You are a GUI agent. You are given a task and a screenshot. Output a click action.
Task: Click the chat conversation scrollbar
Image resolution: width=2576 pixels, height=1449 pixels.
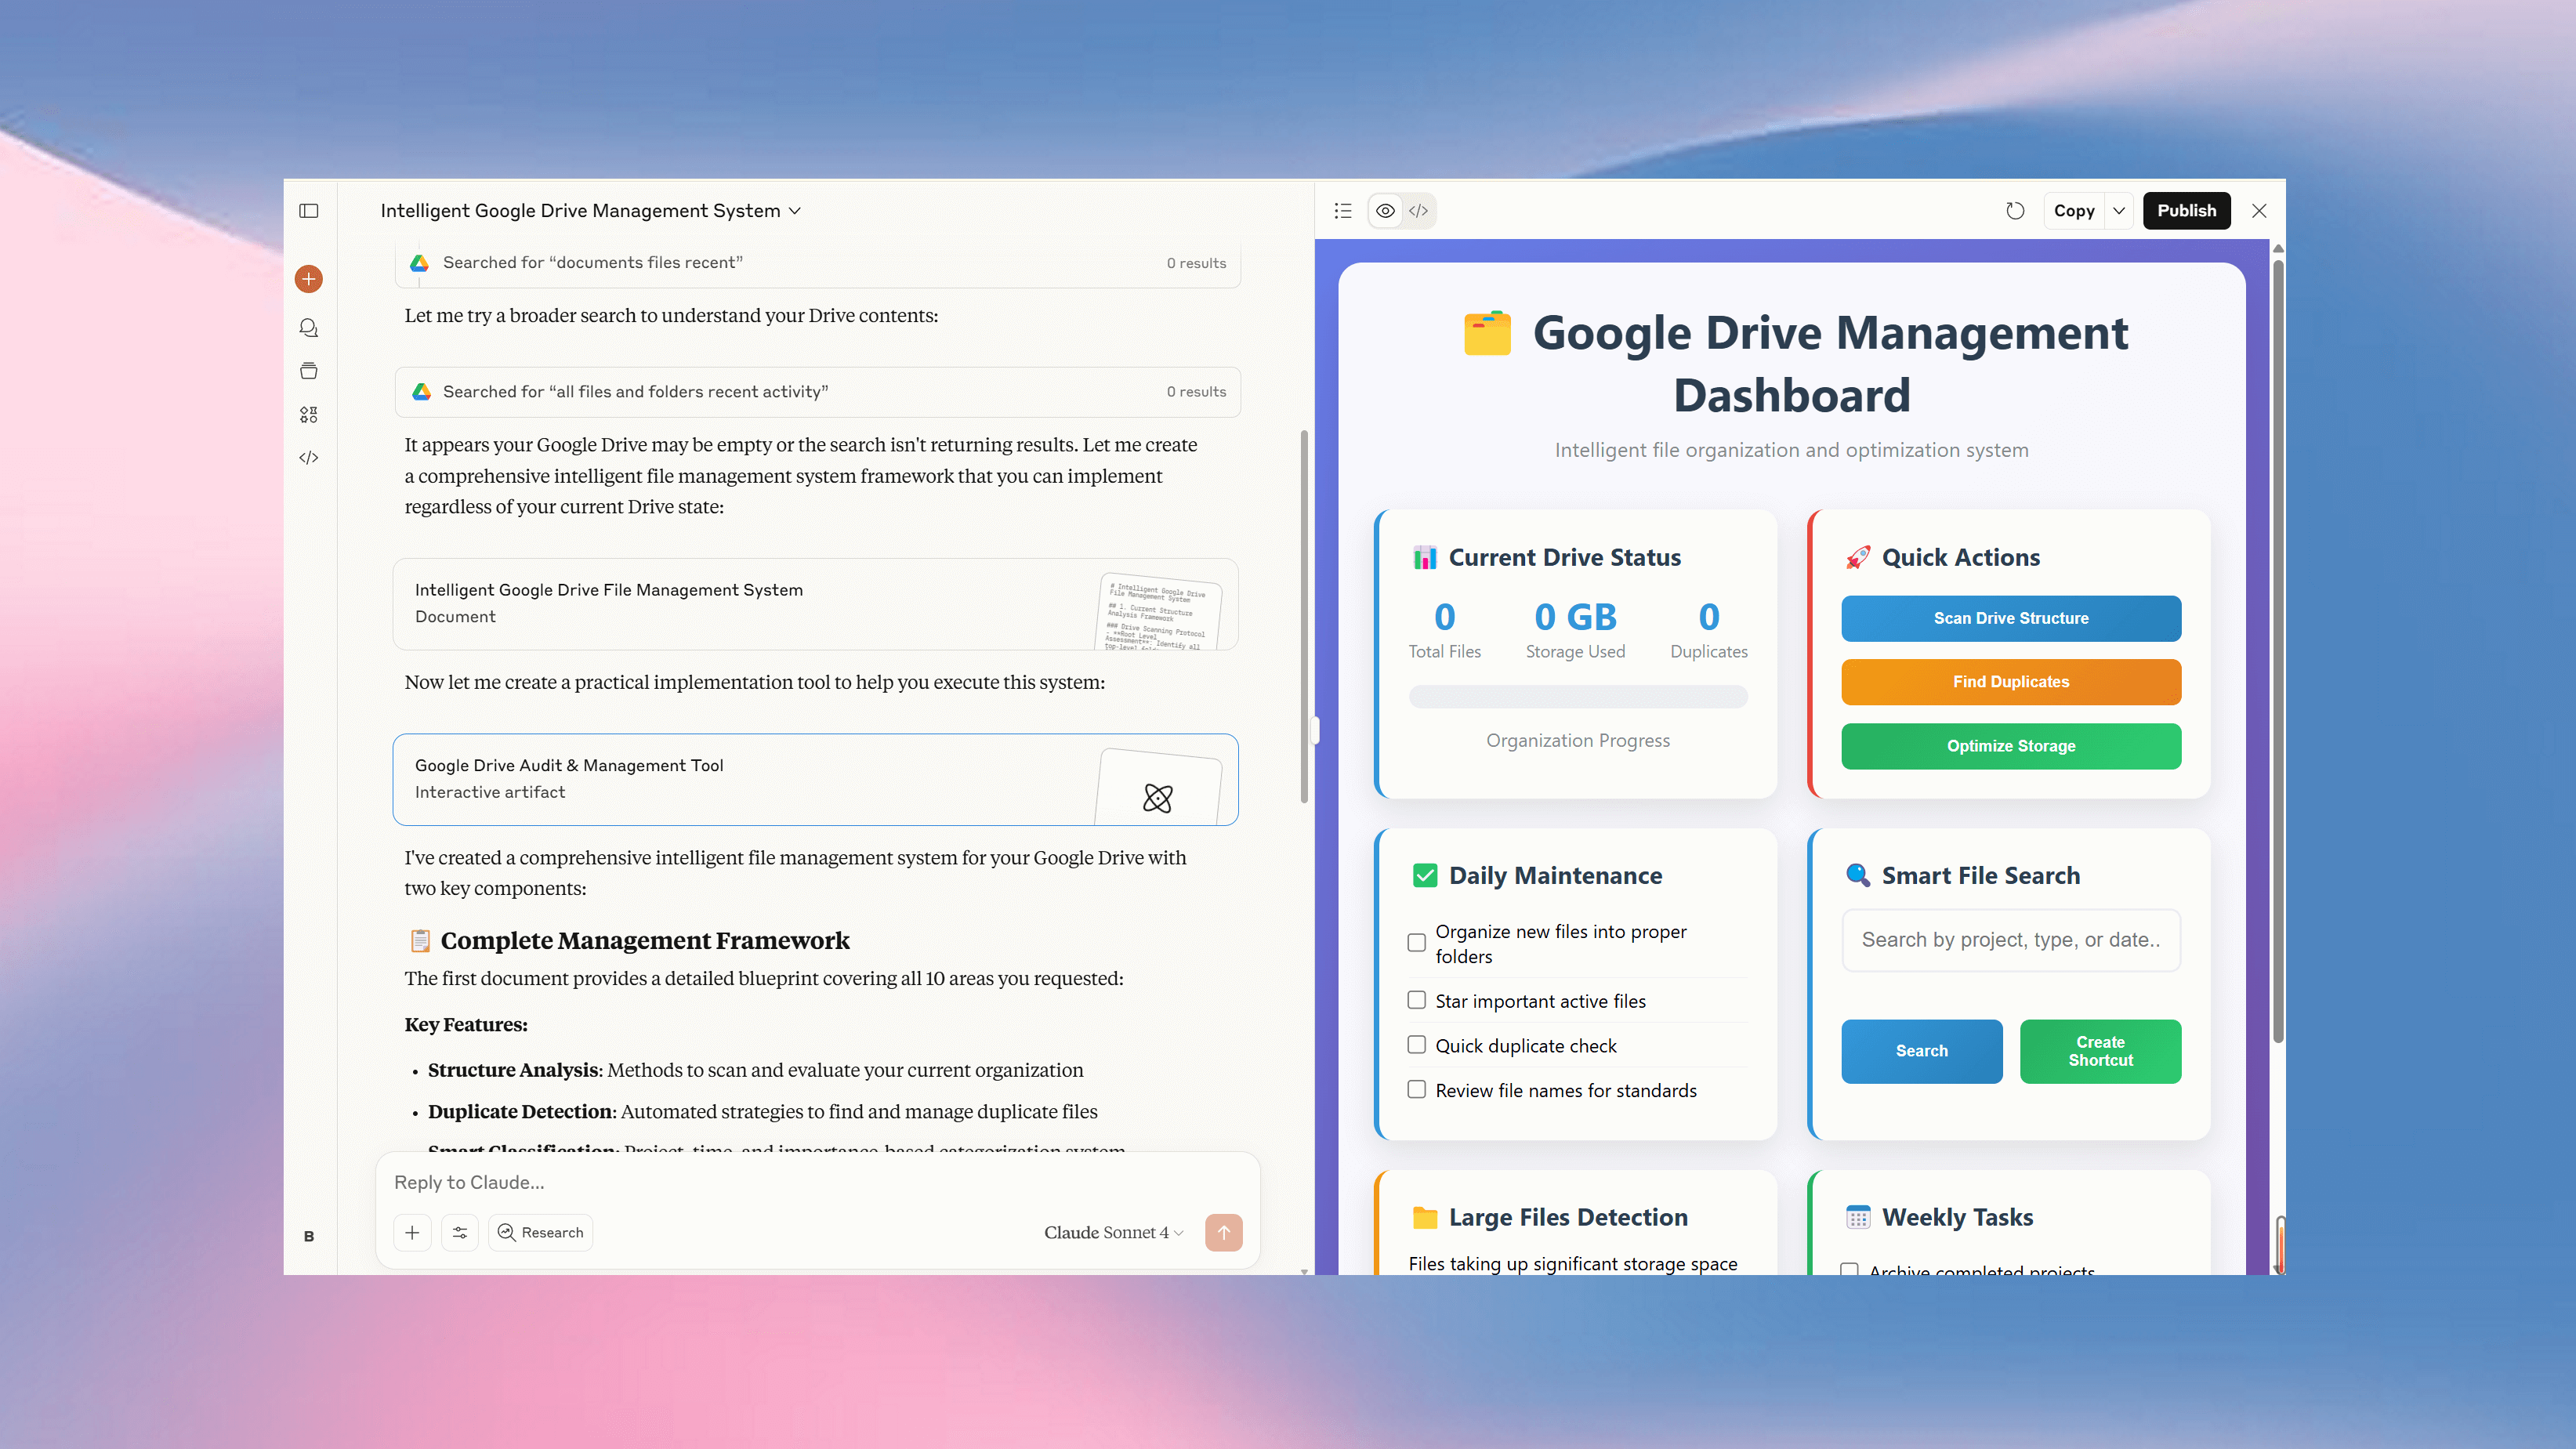1304,616
